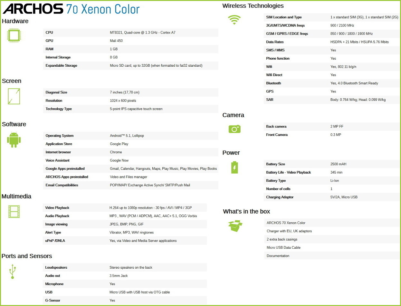This screenshot has height=306, width=401.
Task: Click the G-Sensor label
Action: 53,301
